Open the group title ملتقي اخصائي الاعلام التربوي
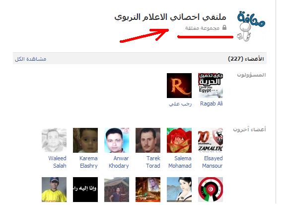287x205 pixels. point(170,17)
